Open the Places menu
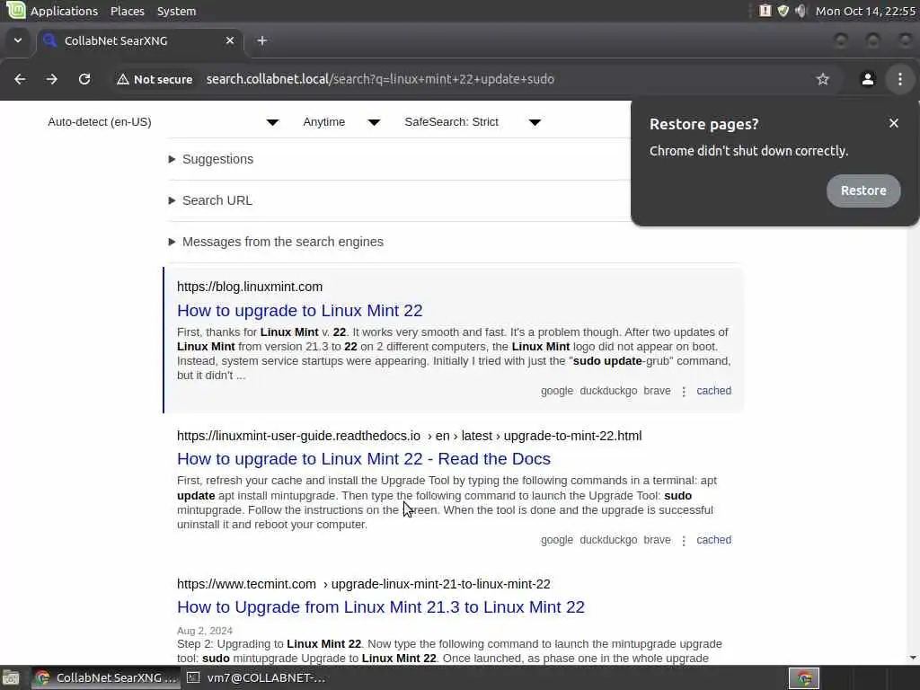 coord(128,11)
